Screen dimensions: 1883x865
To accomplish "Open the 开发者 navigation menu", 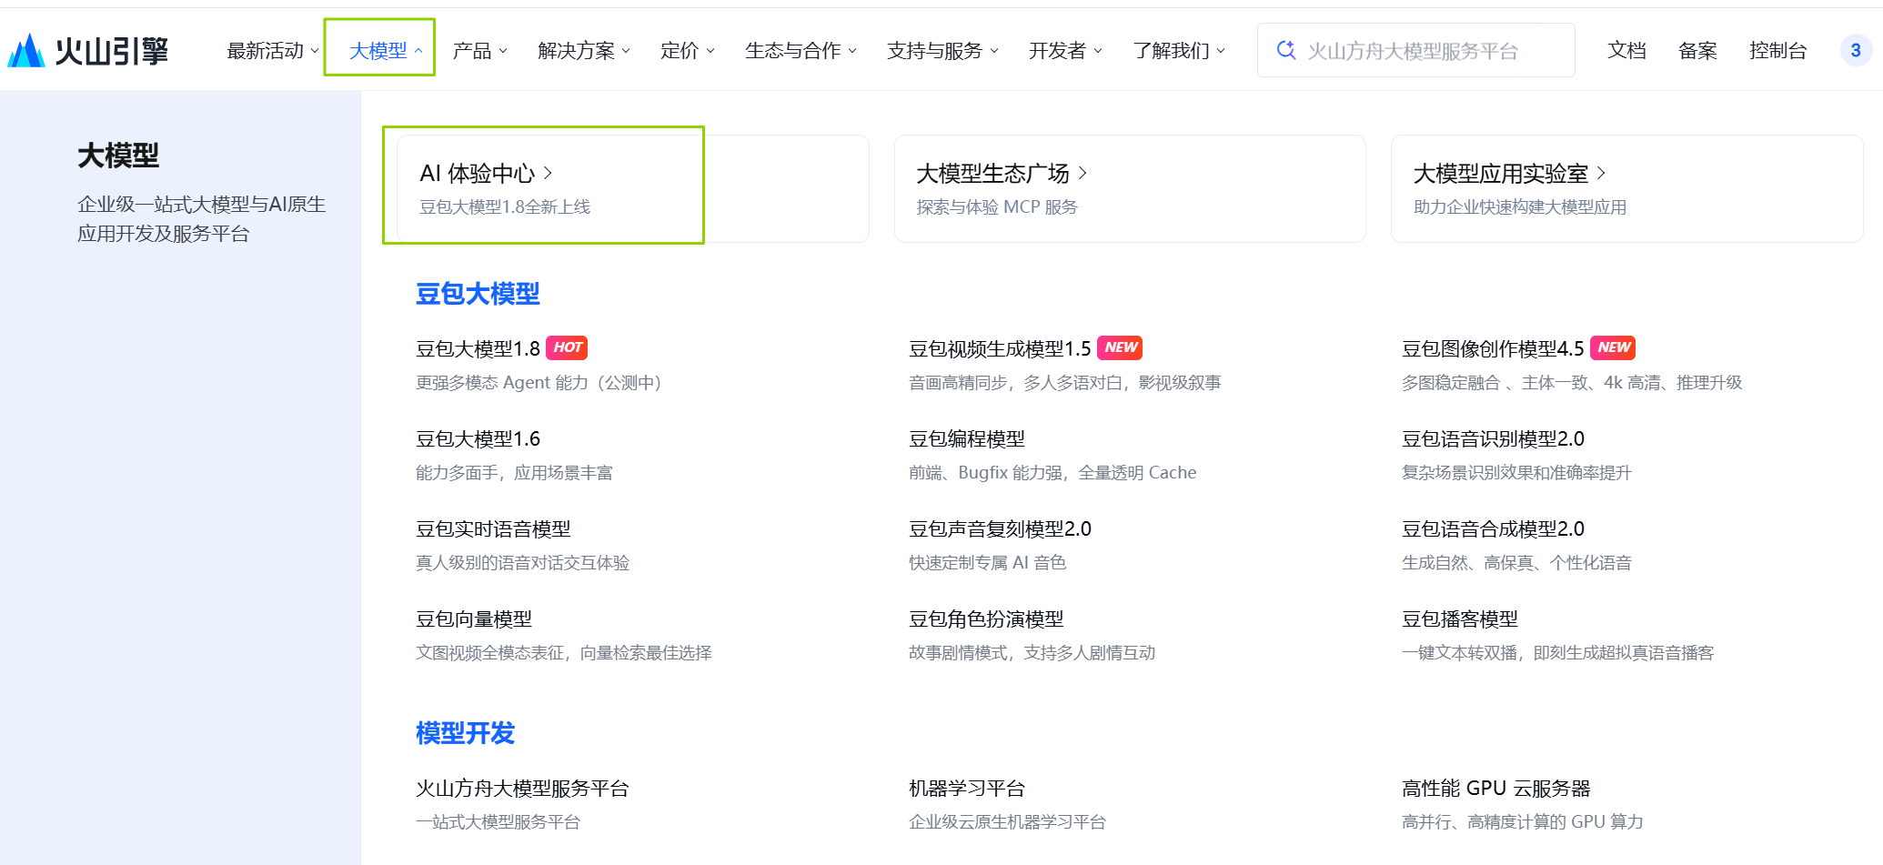I will (1064, 51).
